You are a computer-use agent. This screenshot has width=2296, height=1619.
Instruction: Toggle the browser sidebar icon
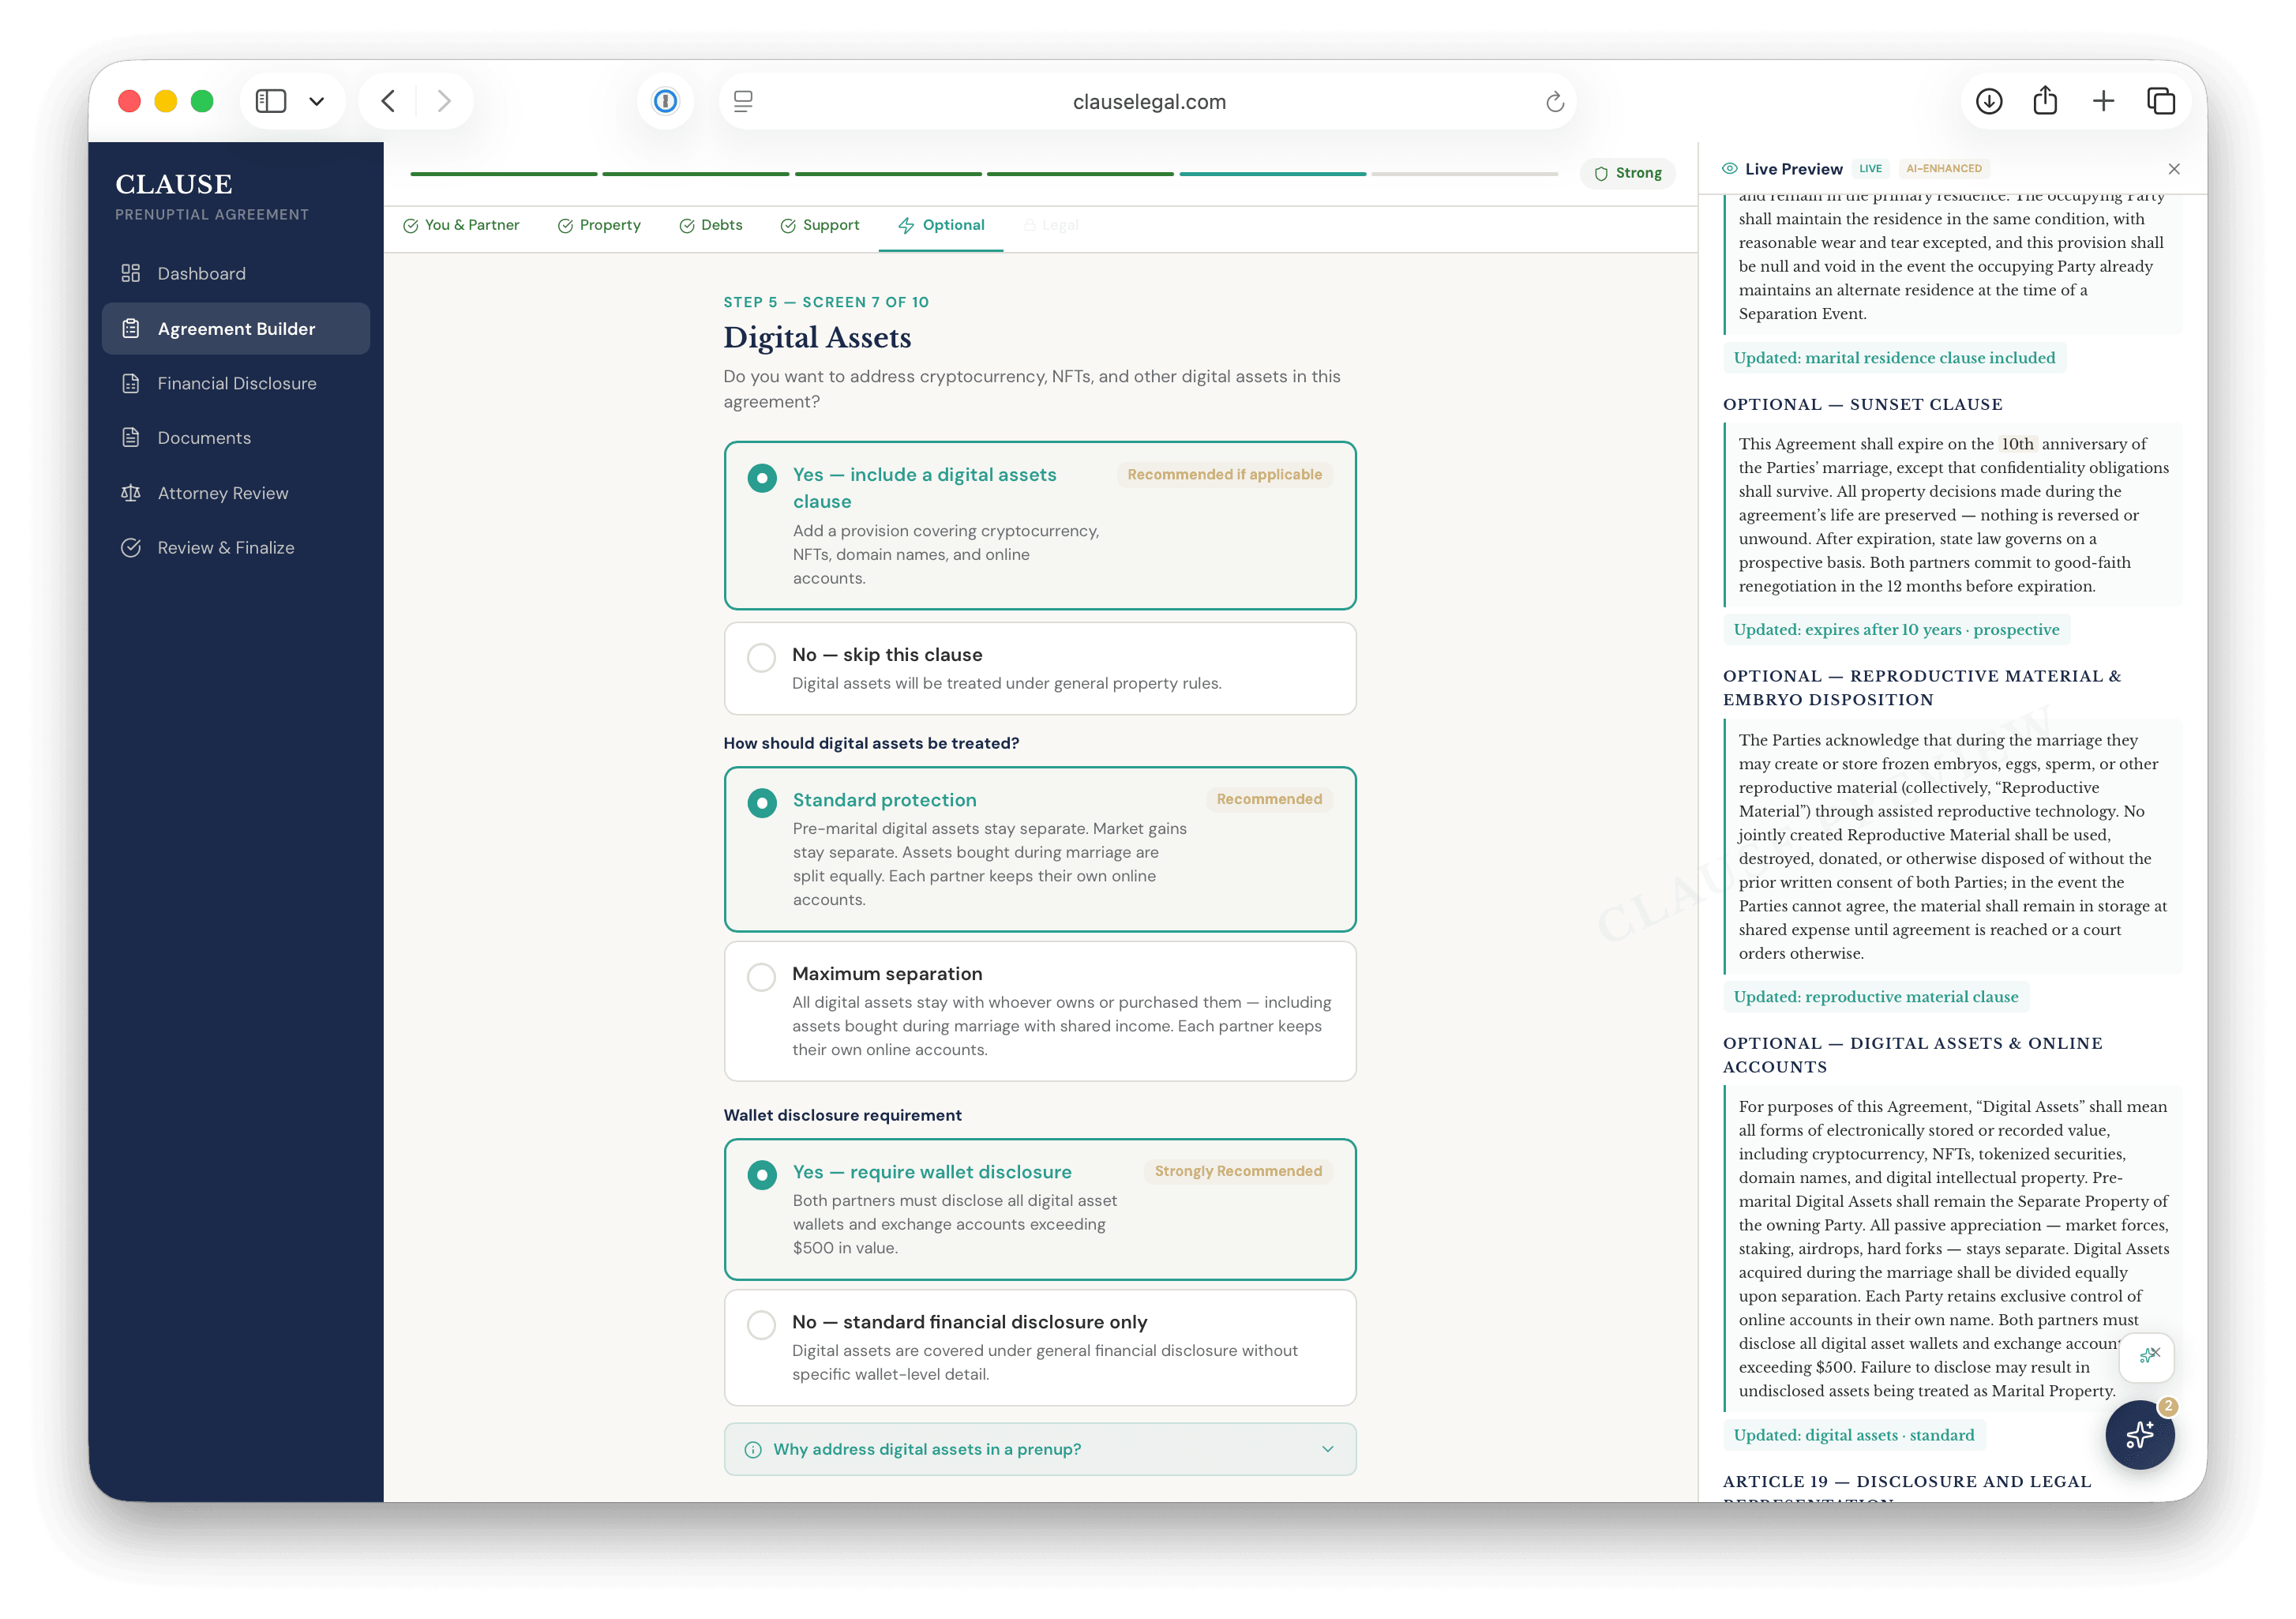[271, 101]
